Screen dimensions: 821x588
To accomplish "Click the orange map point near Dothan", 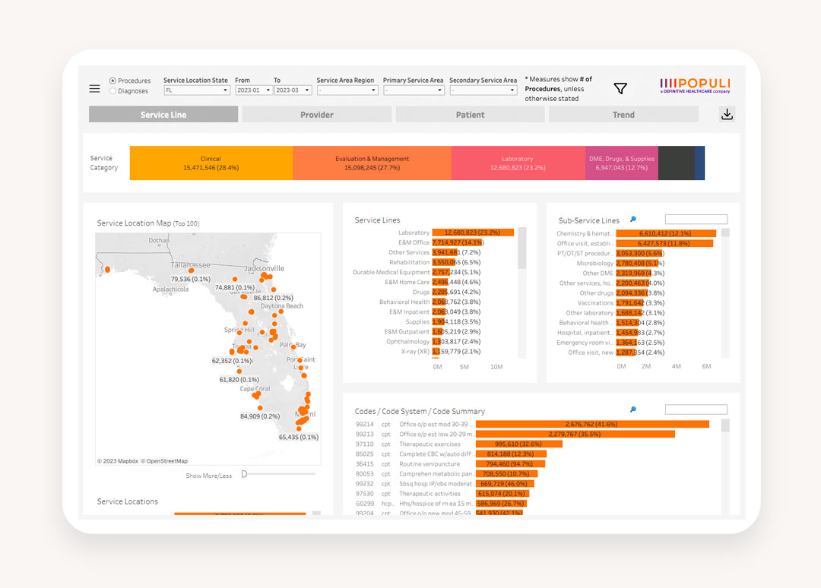I will (107, 270).
